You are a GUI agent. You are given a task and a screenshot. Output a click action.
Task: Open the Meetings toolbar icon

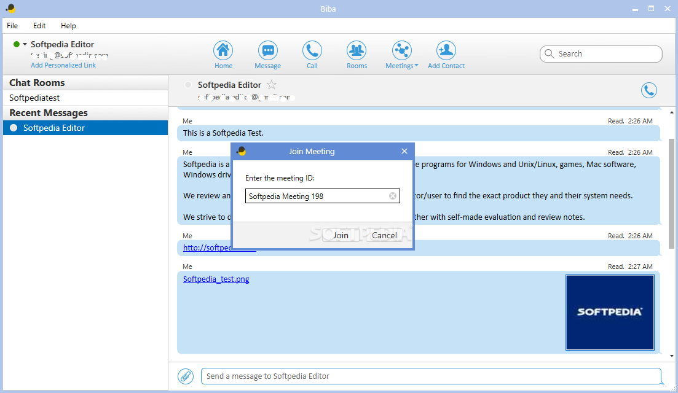click(x=401, y=51)
